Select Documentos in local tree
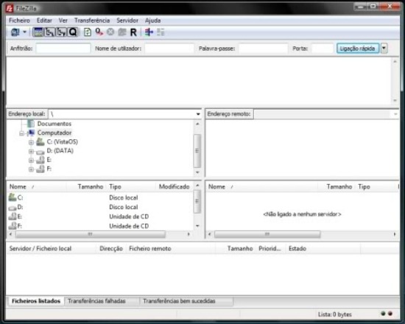Screen dimensions: 405x324 click(x=54, y=124)
